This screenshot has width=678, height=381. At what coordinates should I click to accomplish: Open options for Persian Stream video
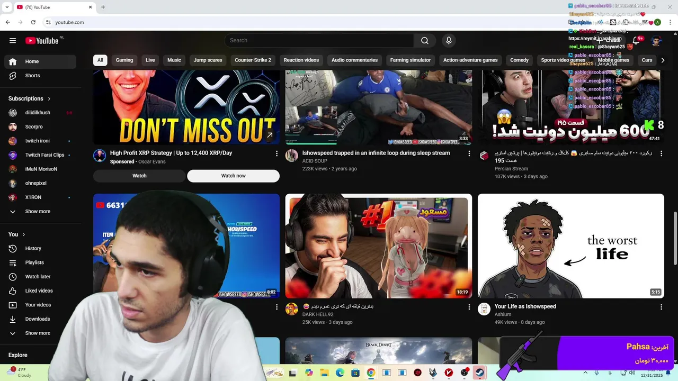coord(661,153)
